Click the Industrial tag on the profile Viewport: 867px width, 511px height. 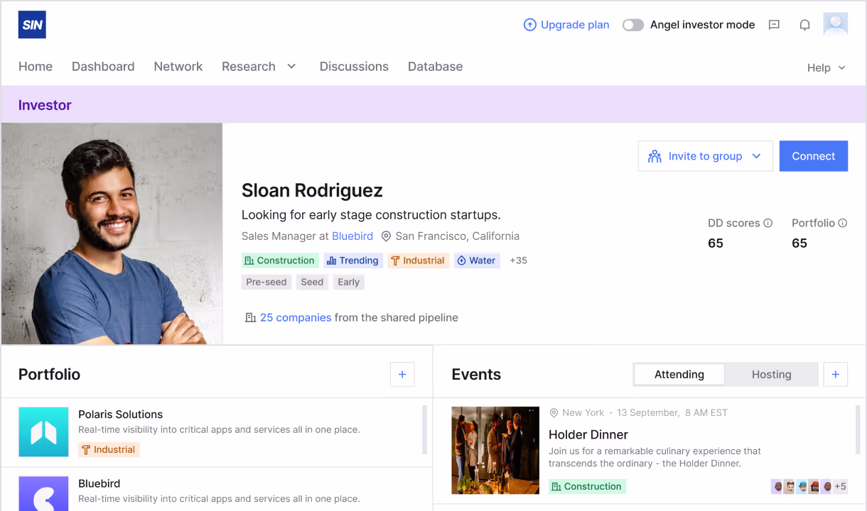pos(419,260)
